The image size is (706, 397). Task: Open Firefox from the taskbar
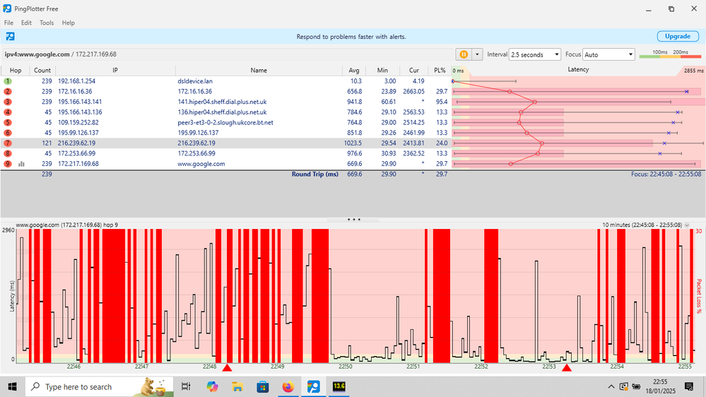pos(288,386)
